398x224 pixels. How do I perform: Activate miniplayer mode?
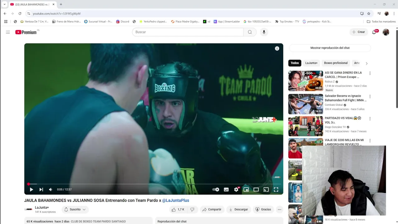tap(246, 189)
